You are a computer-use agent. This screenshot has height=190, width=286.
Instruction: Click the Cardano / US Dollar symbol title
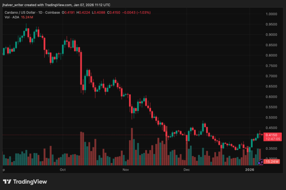pos(20,12)
